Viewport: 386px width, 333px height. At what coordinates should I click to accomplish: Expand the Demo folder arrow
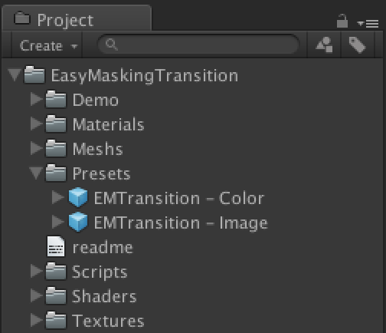(x=37, y=99)
